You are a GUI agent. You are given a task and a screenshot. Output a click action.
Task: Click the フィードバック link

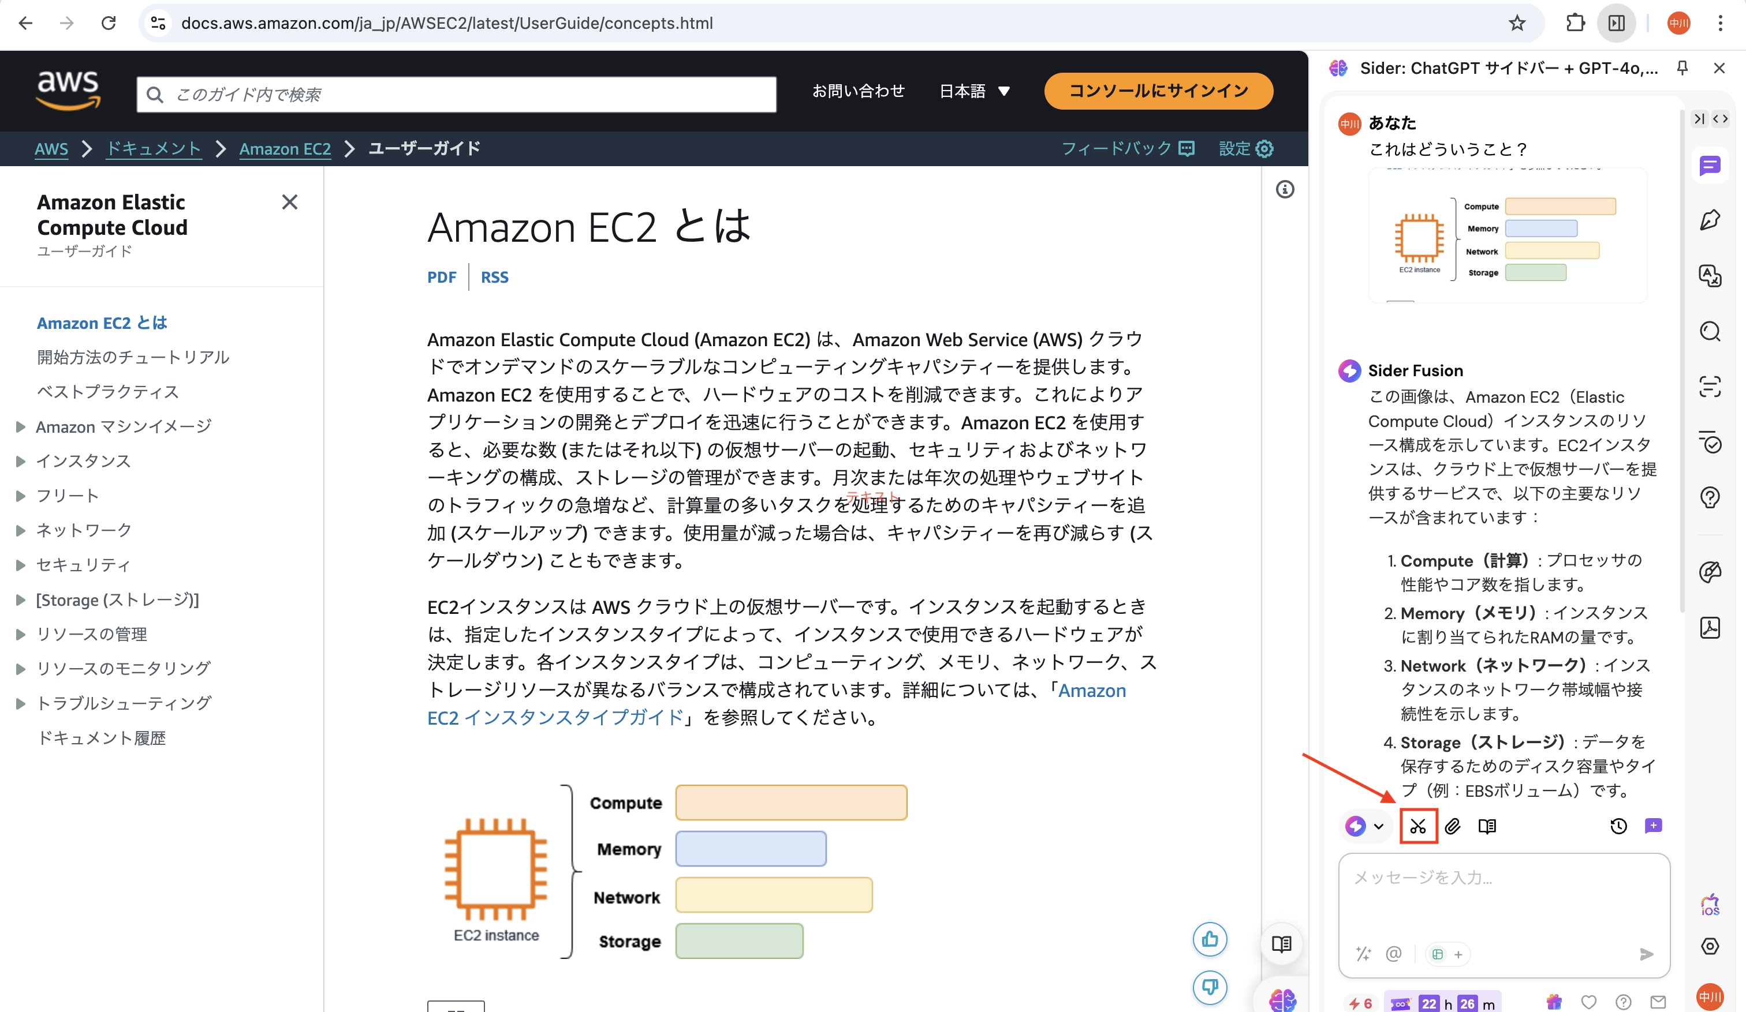(x=1128, y=148)
